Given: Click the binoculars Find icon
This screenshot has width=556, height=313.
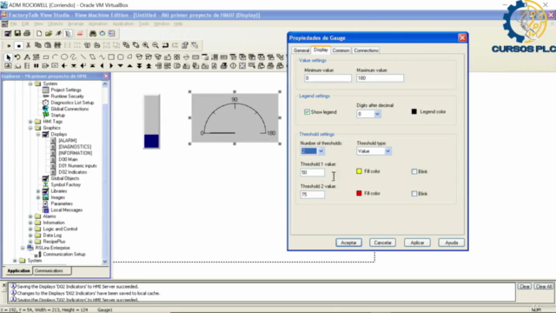Looking at the screenshot, I should pos(93,33).
